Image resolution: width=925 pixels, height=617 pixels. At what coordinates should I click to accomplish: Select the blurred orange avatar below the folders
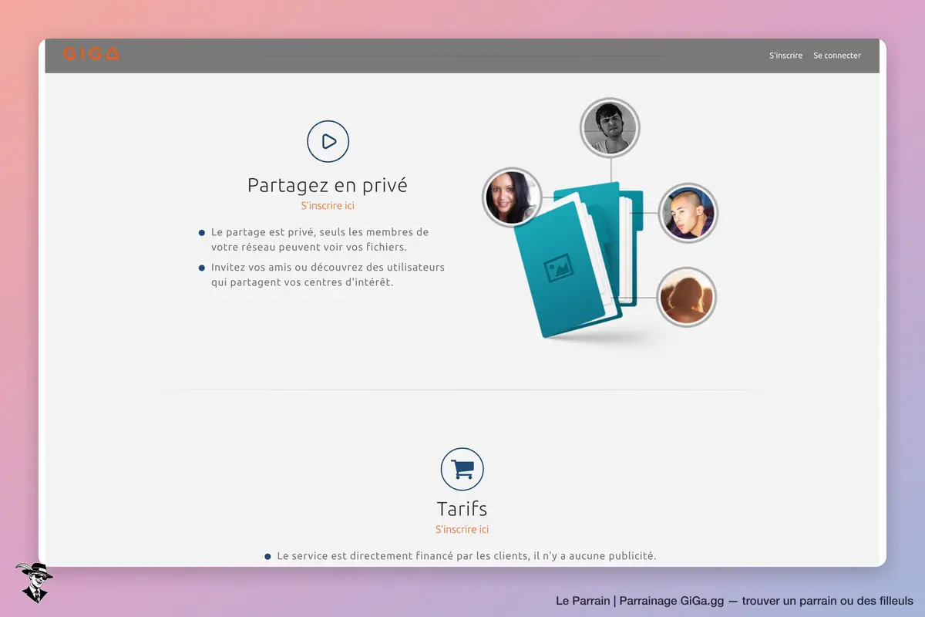[687, 297]
